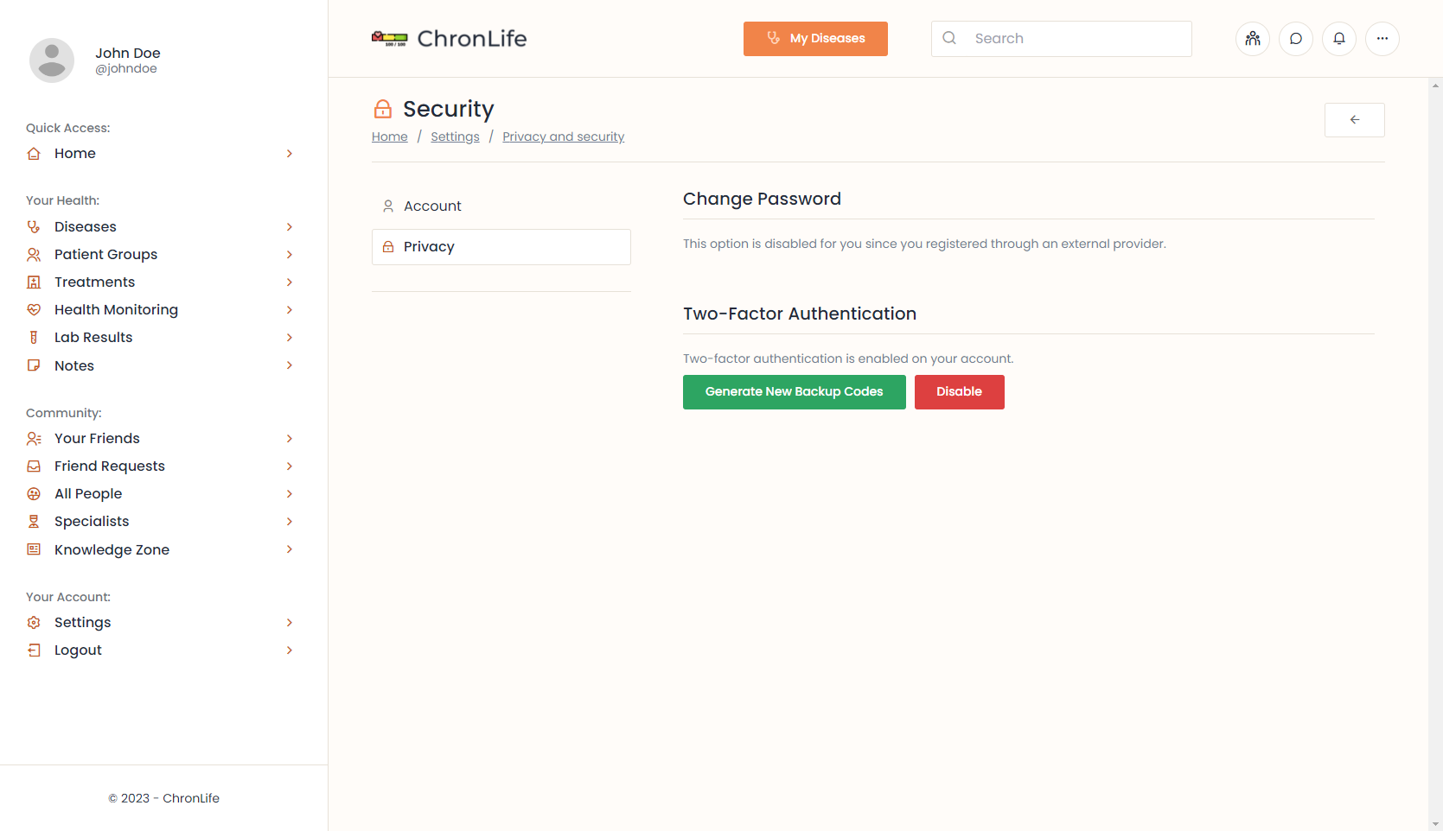Click the Notes sticky note icon
1443x831 pixels.
coord(34,365)
